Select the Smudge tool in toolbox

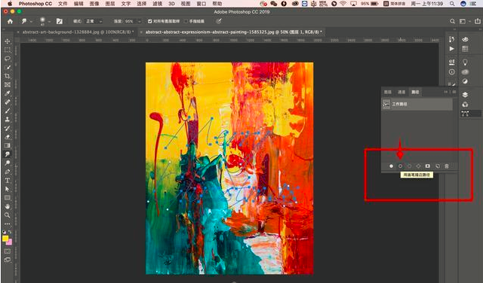point(8,154)
